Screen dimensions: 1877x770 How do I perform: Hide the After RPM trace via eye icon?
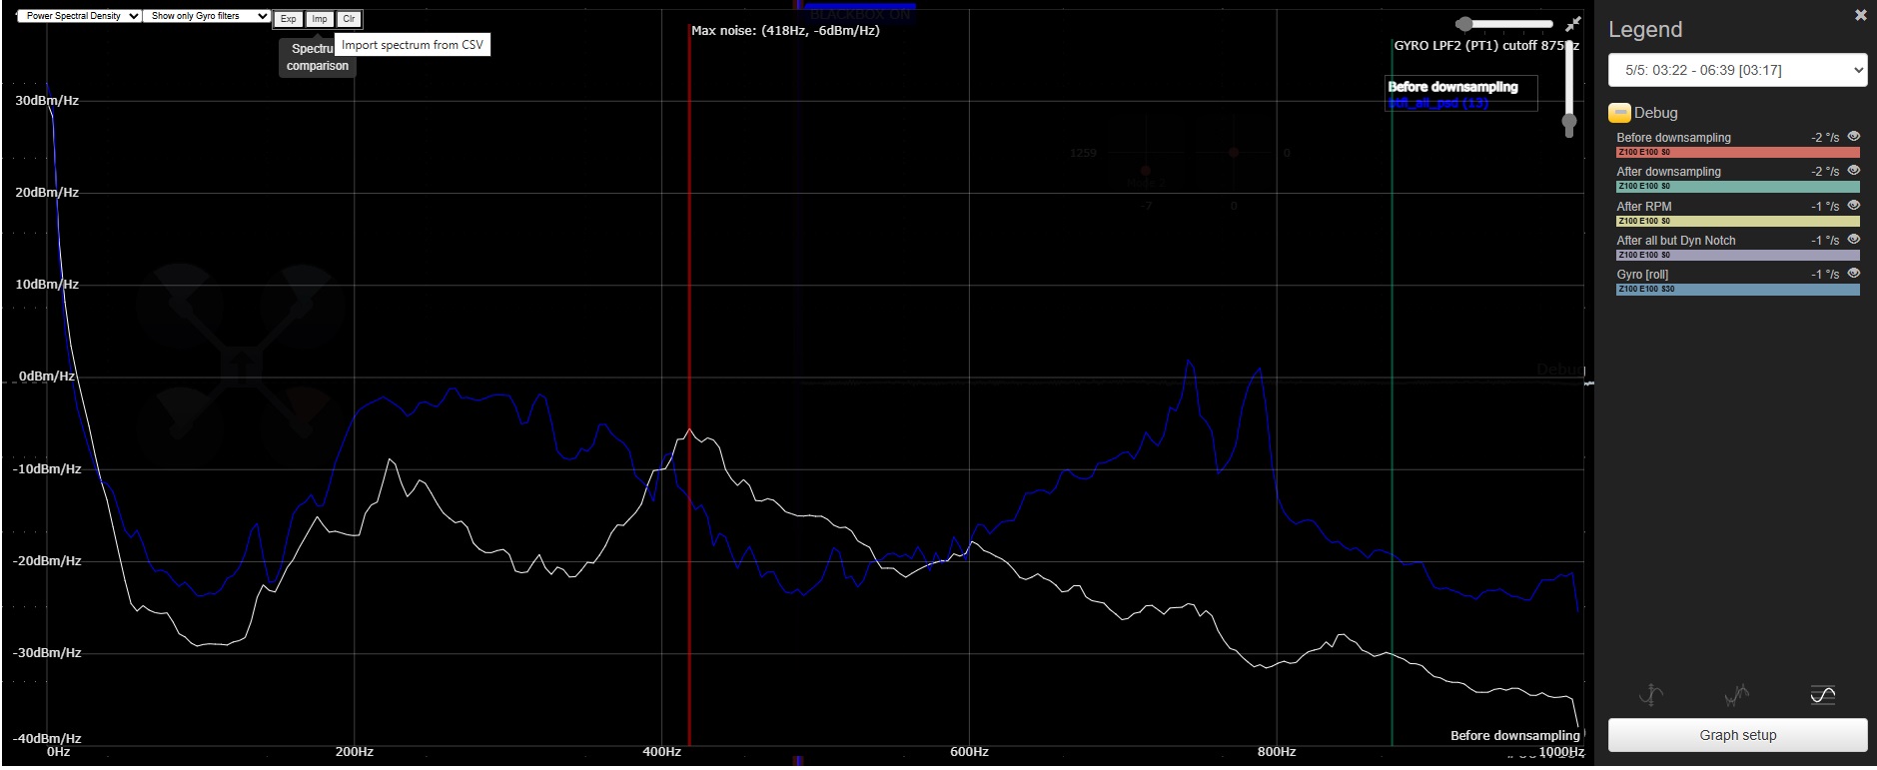point(1853,205)
